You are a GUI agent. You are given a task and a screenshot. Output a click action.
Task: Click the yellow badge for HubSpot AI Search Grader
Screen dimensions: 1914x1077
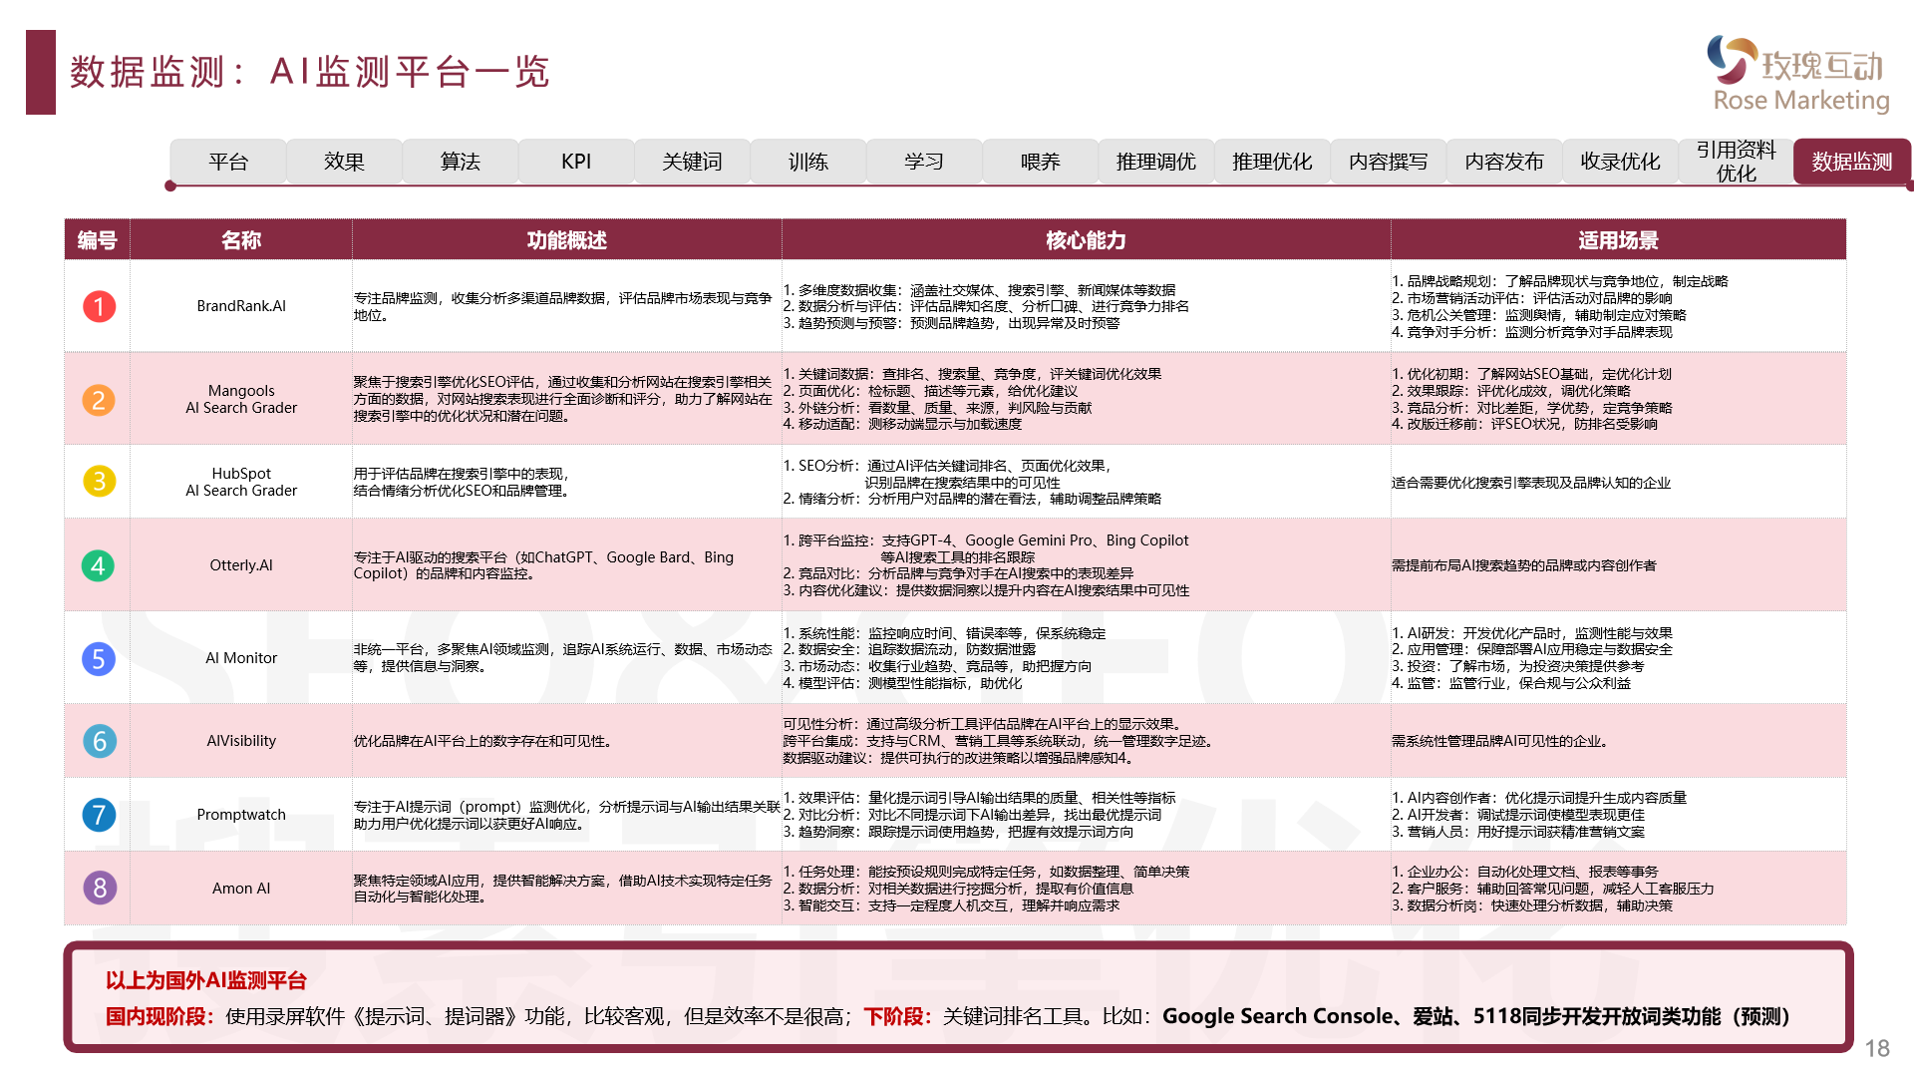(98, 482)
